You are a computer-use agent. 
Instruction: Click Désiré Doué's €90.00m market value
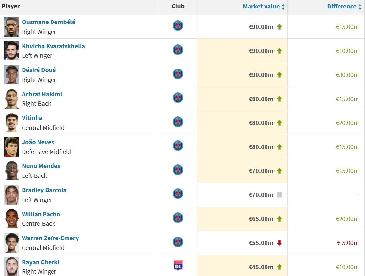tap(261, 75)
